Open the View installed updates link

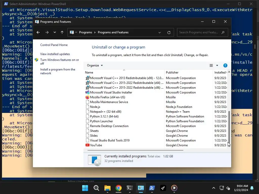pos(55,54)
